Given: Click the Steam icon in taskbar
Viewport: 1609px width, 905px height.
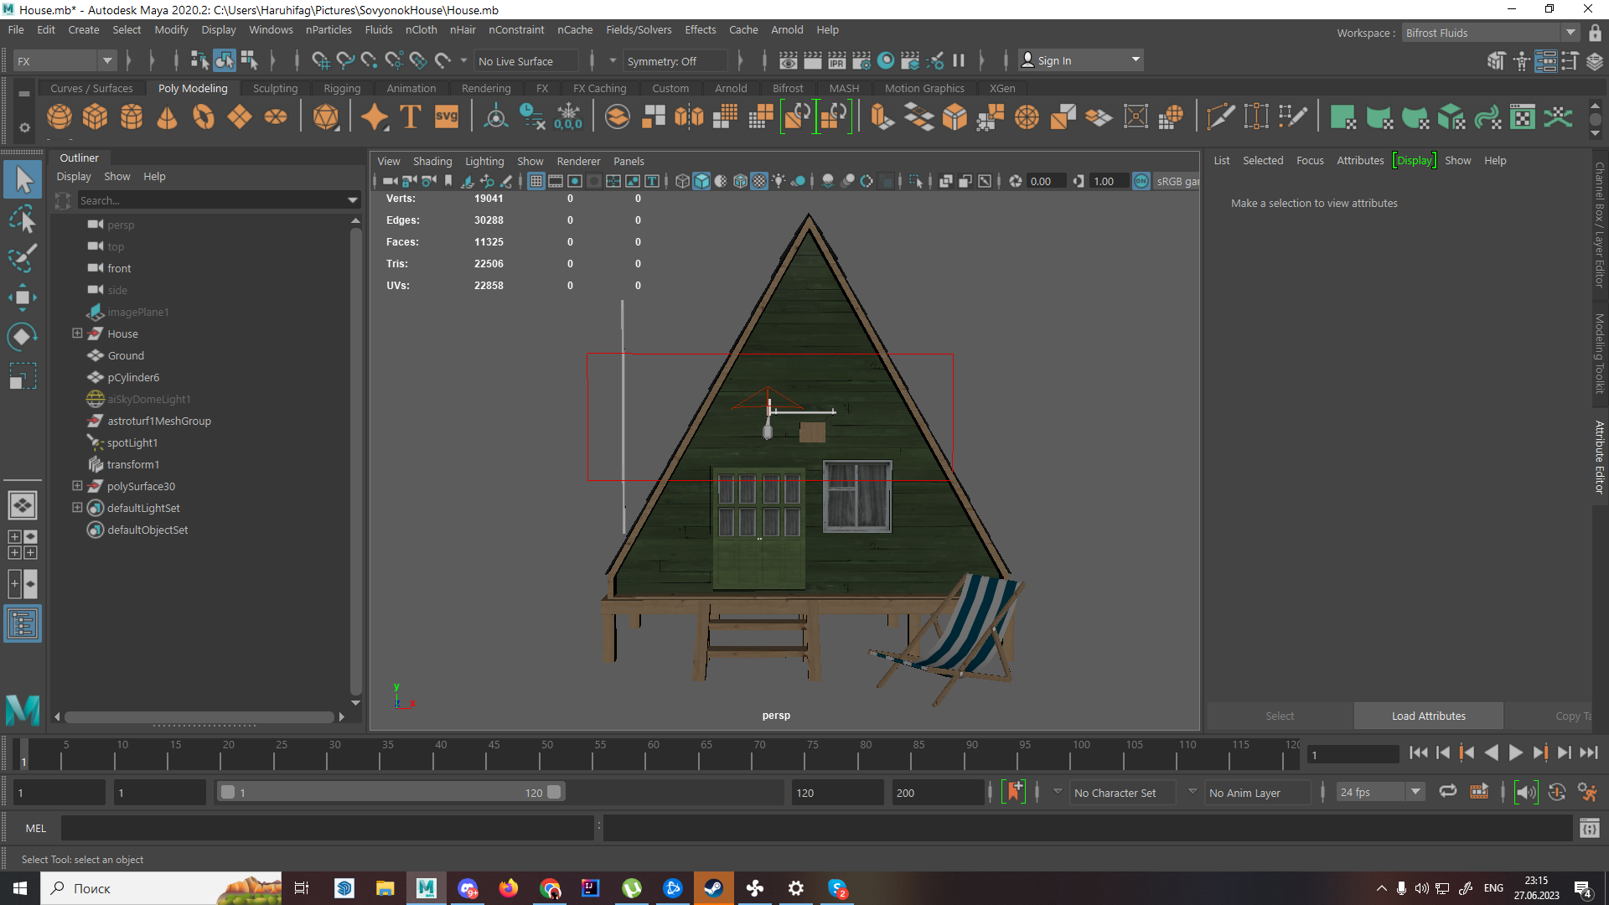Looking at the screenshot, I should (714, 888).
